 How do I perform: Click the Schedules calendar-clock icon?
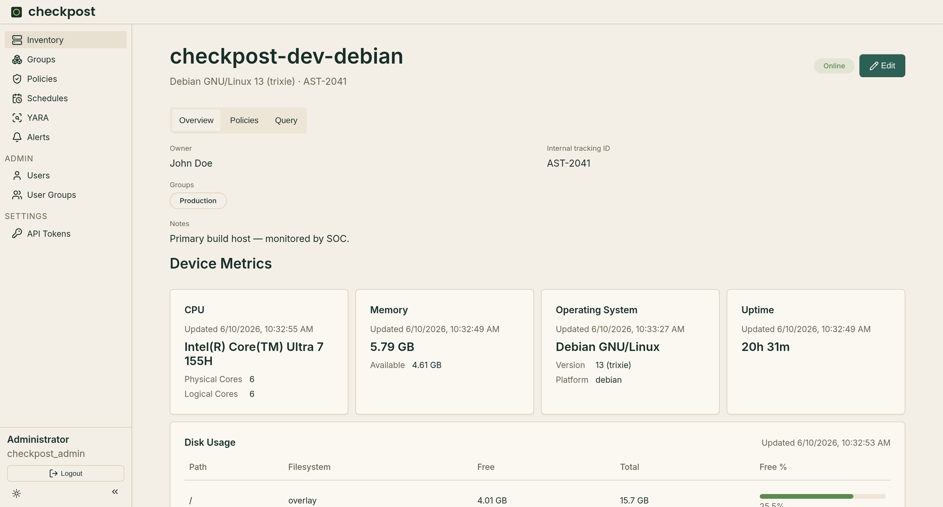[17, 98]
